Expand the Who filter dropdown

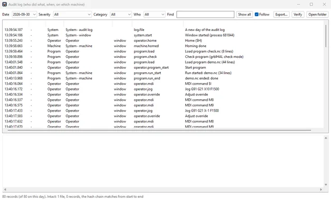click(154, 14)
